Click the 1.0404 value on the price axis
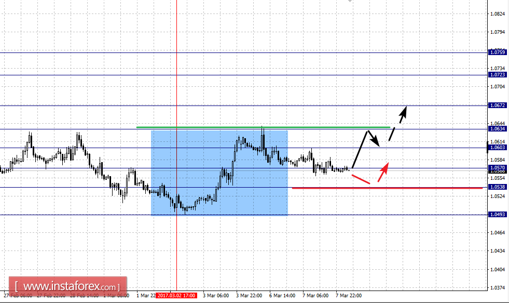 tap(498, 269)
